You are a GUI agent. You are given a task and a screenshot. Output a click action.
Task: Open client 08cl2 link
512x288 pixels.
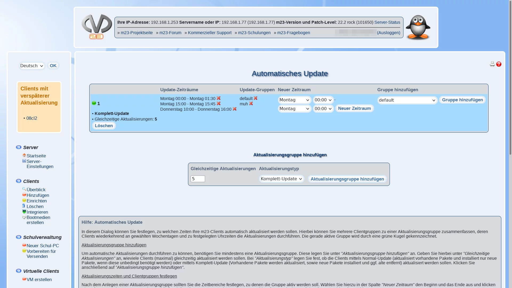(x=32, y=118)
